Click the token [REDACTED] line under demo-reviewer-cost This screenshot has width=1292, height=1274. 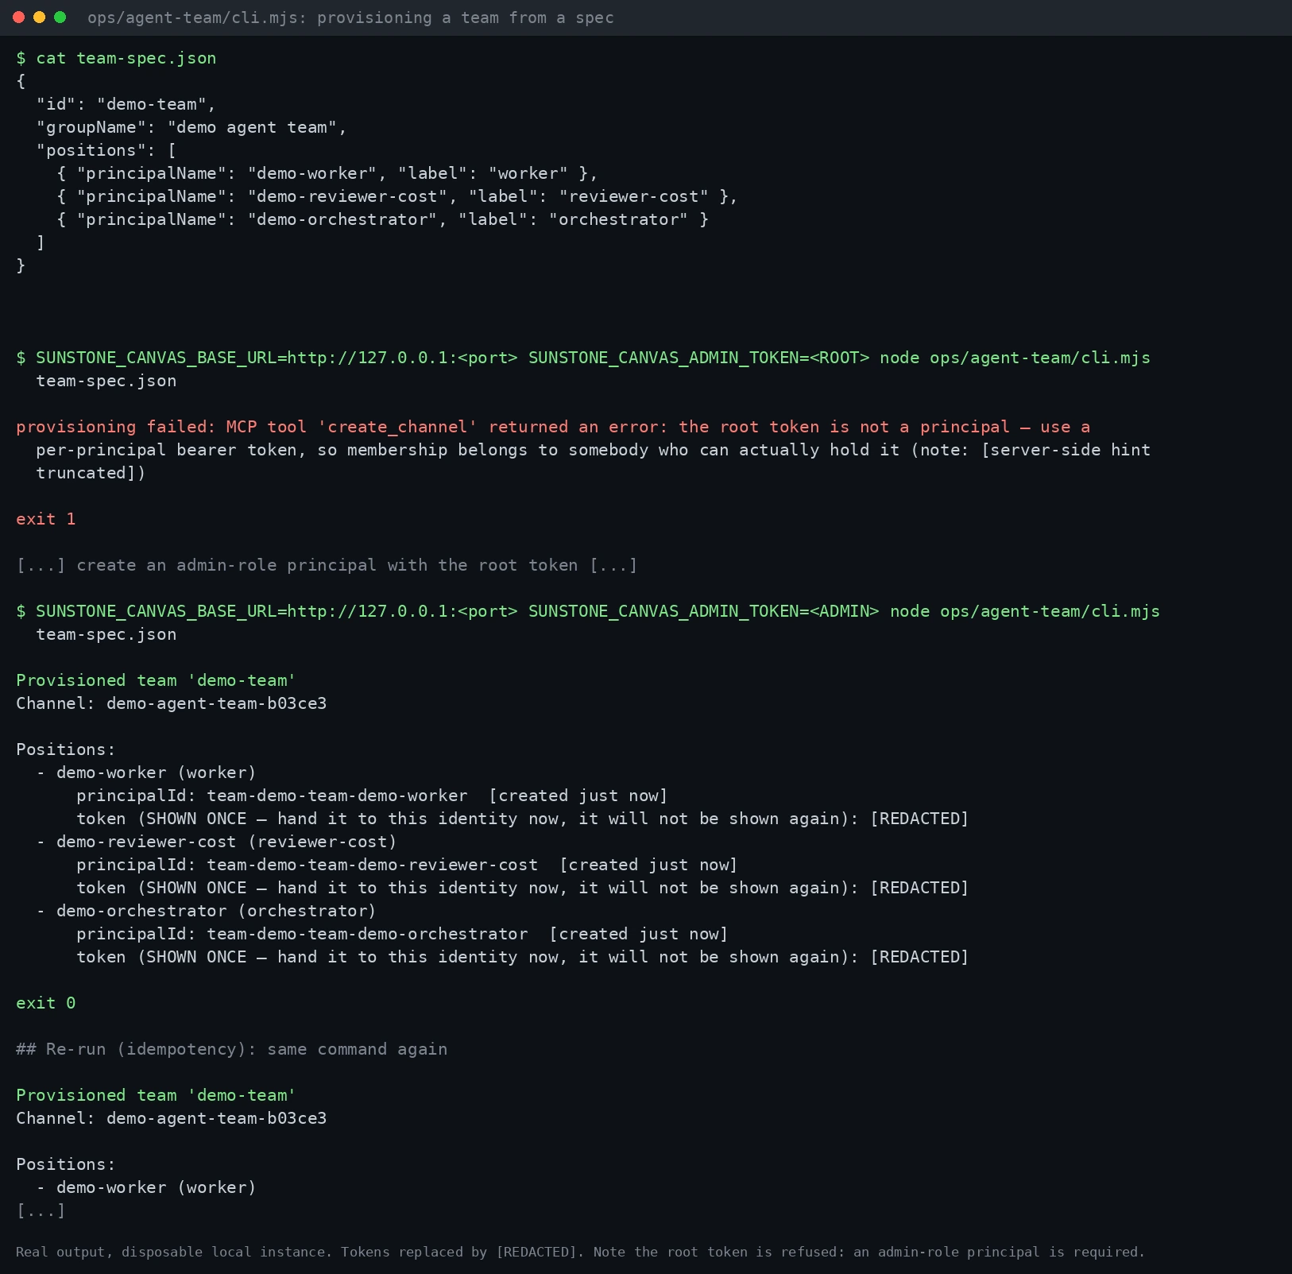coord(523,888)
